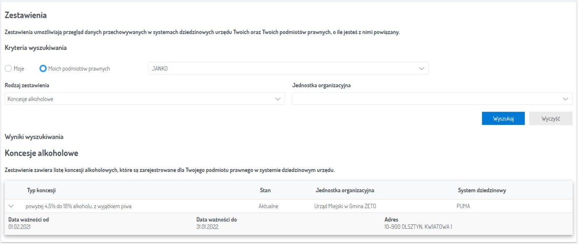Collapse the concession row with the chevron
The width and height of the screenshot is (578, 244).
tap(11, 206)
